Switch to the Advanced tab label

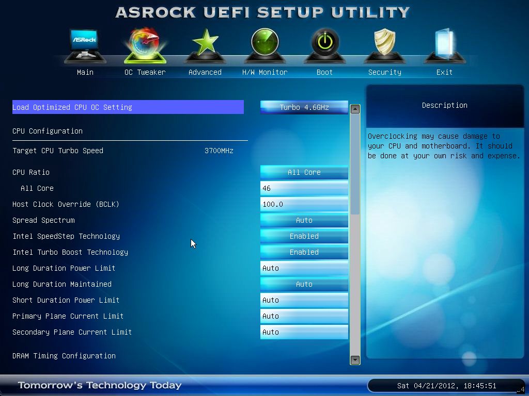tap(205, 72)
